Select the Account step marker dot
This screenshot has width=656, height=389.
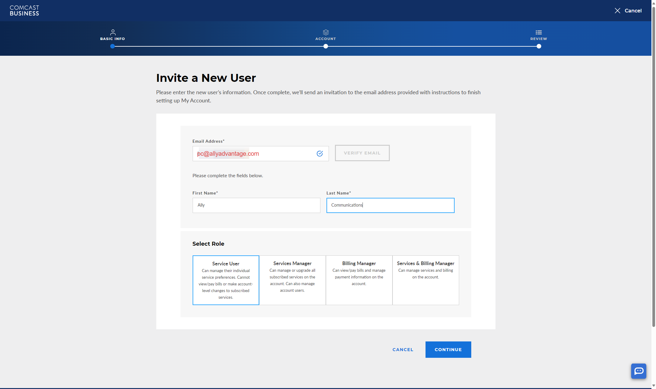[326, 46]
